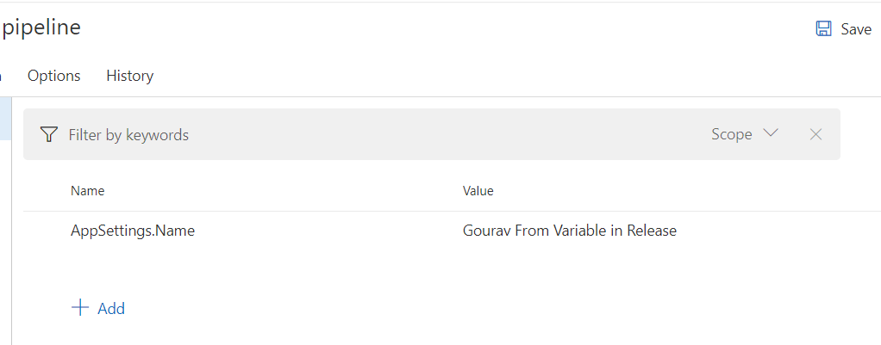The width and height of the screenshot is (881, 345).
Task: Sort by the Name column header
Action: tap(87, 191)
